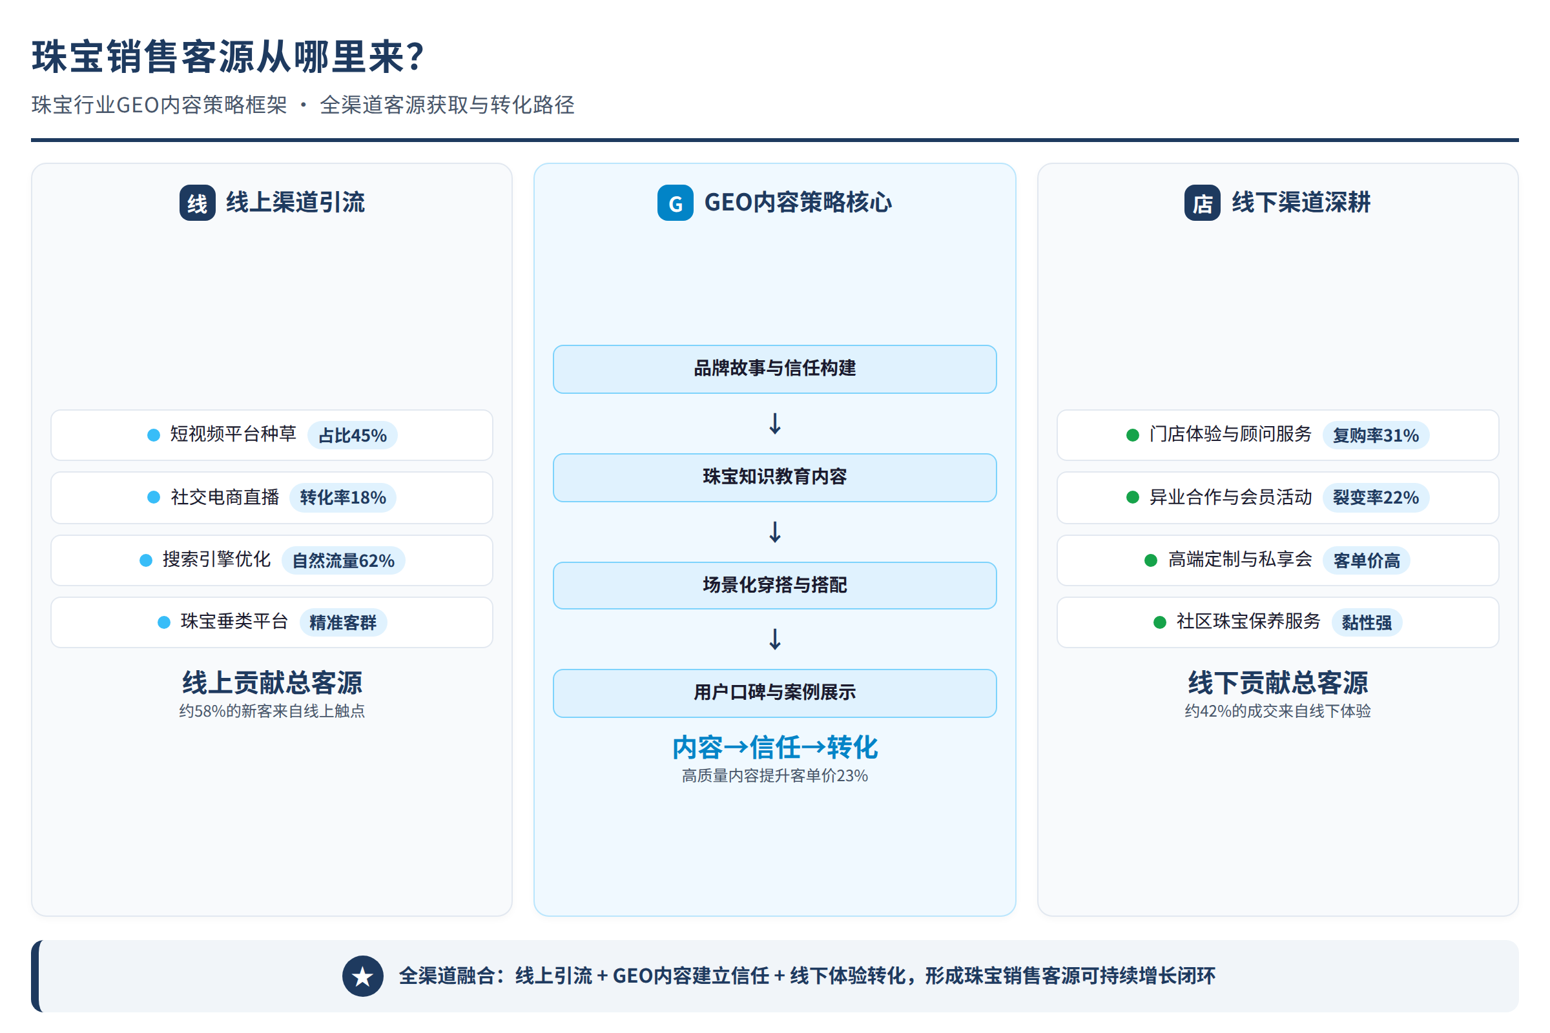
Task: Click the G icon beside GEO内容策略核心
Action: 675,203
